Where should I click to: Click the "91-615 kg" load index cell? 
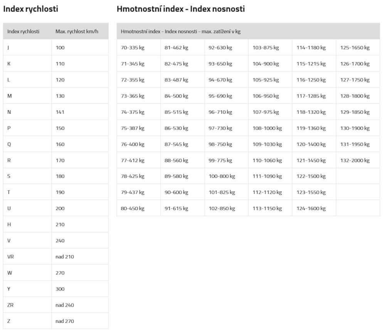[x=176, y=208]
